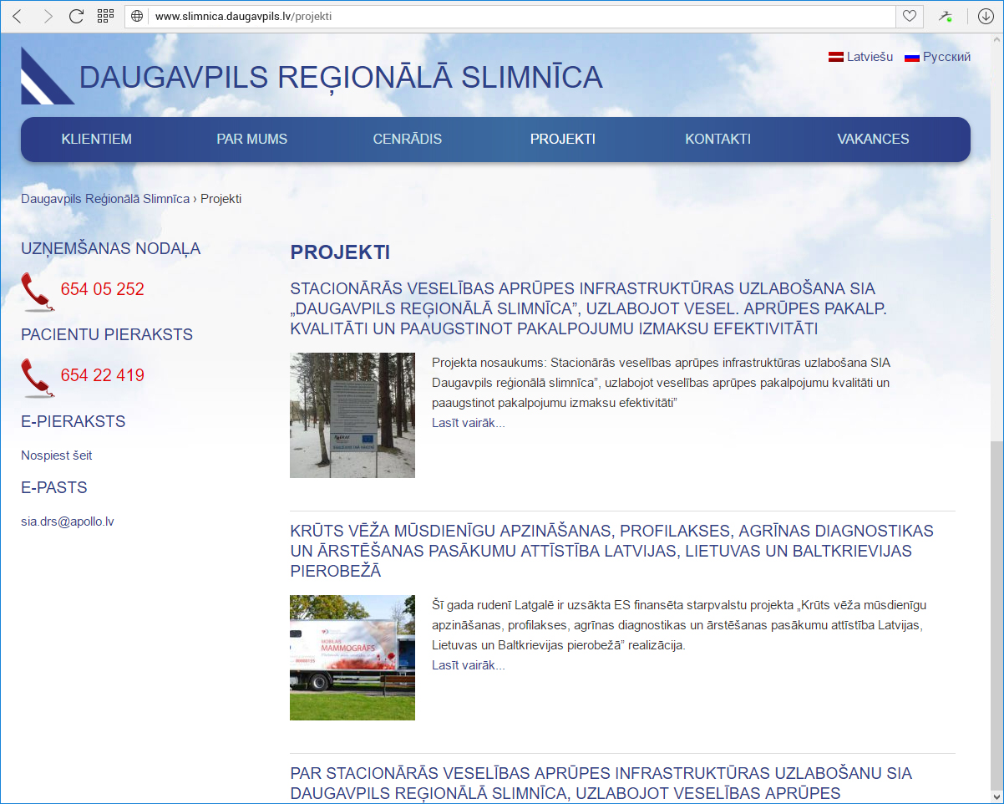Click the browser back arrow

coord(17,16)
